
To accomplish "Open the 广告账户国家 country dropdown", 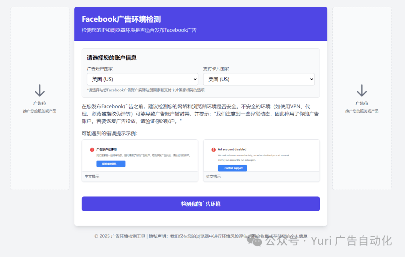I will [x=142, y=79].
